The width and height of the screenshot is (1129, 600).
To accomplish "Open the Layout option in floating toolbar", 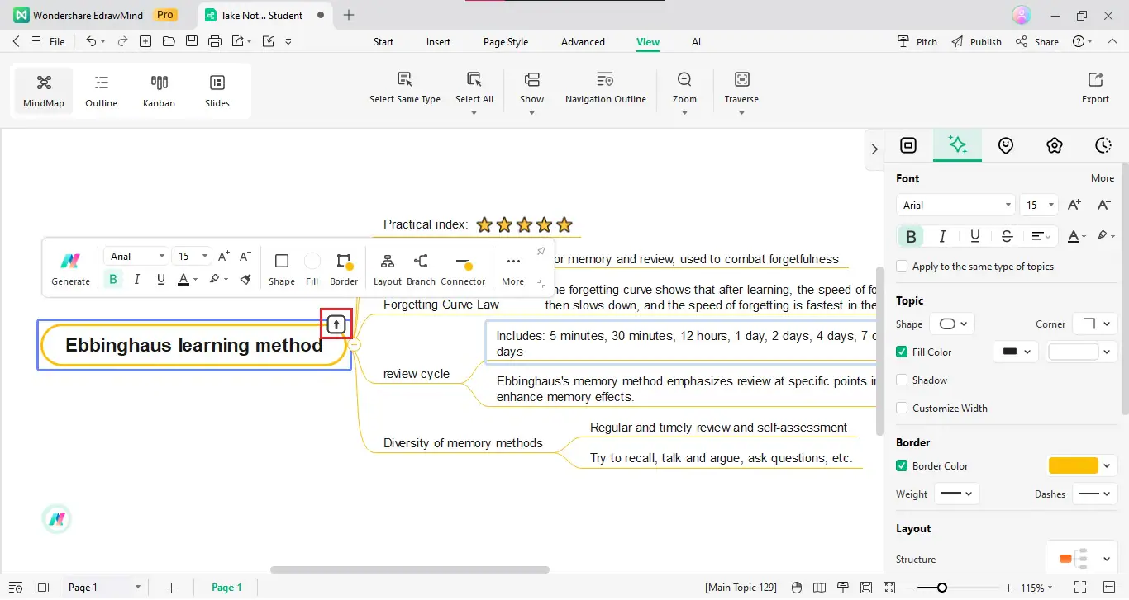I will coord(387,269).
